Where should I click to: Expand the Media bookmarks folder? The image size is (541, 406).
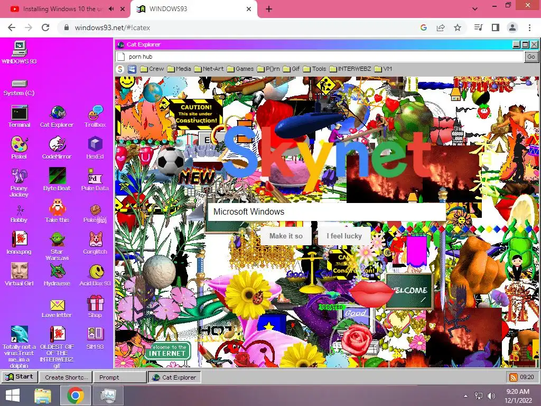point(179,69)
